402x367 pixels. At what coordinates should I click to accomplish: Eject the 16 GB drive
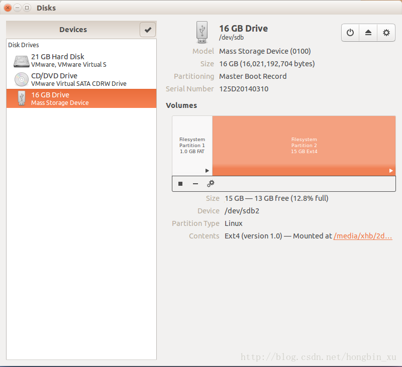click(368, 33)
